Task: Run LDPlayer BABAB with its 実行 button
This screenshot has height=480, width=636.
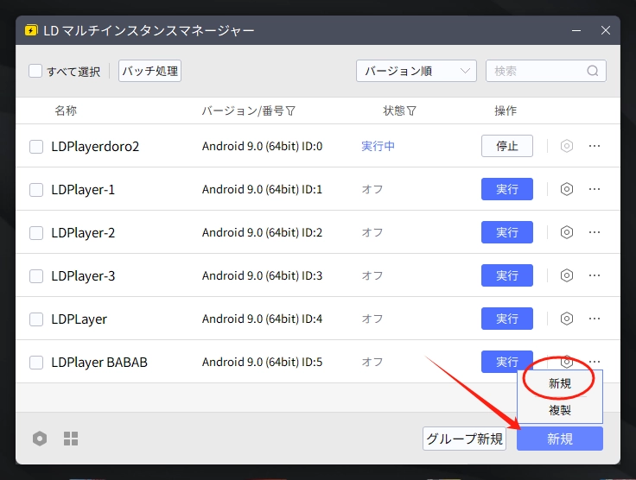Action: [x=507, y=362]
